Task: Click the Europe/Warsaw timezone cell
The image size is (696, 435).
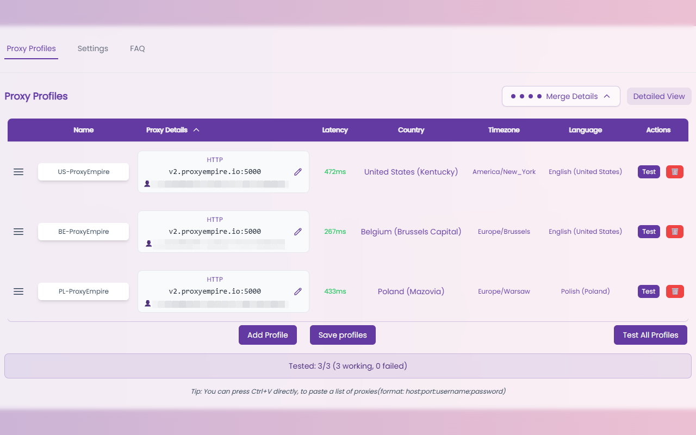Action: click(504, 291)
